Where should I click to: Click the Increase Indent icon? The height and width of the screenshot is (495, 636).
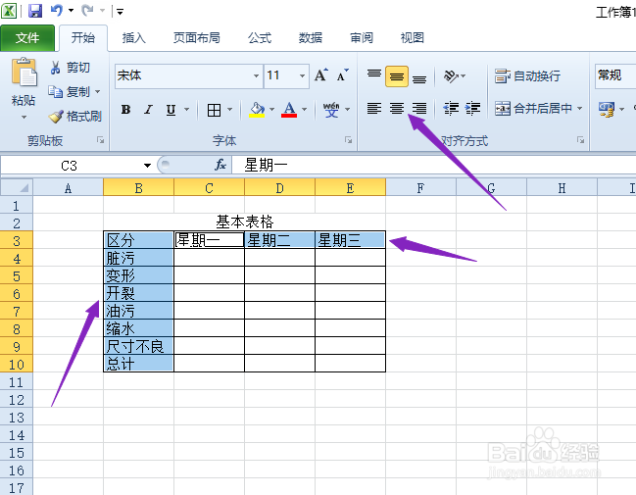point(472,109)
